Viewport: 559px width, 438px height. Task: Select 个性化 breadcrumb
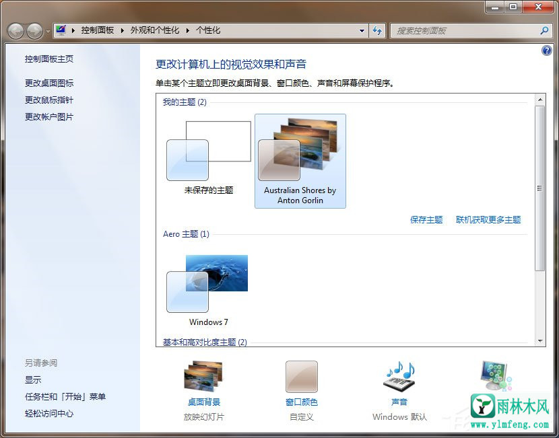pyautogui.click(x=208, y=31)
